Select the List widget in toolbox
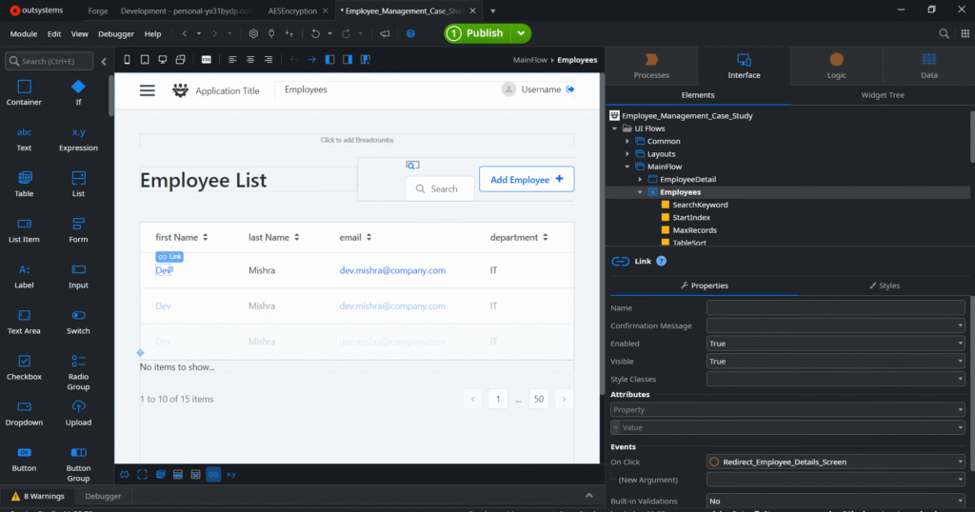 78,185
